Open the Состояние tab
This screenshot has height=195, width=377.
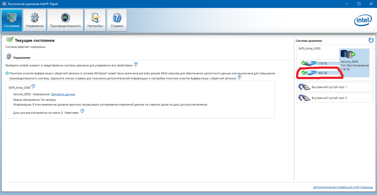12,20
